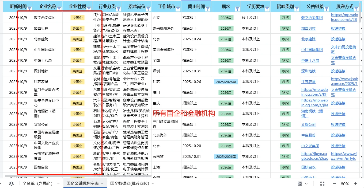Select 厦门金龙联合汽车 company name cell
This screenshot has height=188, width=364.
[x=48, y=92]
